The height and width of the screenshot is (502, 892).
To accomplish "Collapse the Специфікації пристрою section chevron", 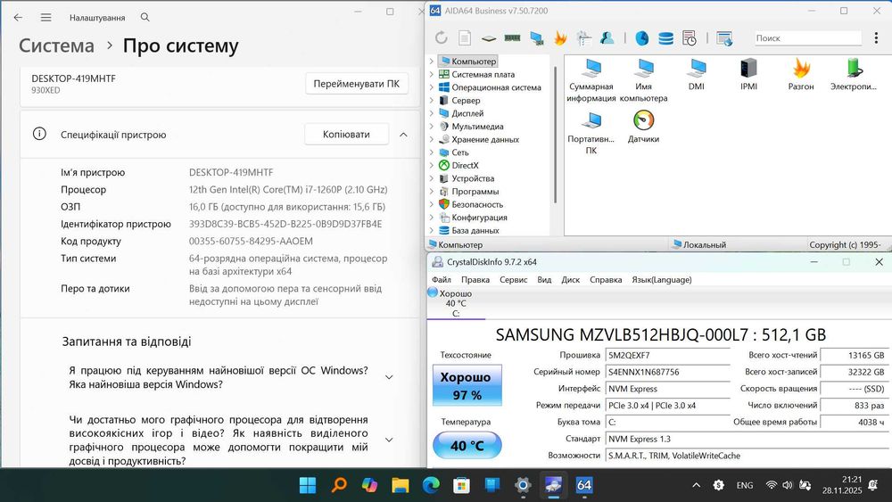I will 403,135.
